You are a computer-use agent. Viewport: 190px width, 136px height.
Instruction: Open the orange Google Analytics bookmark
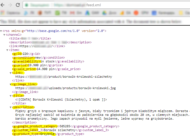122,13
